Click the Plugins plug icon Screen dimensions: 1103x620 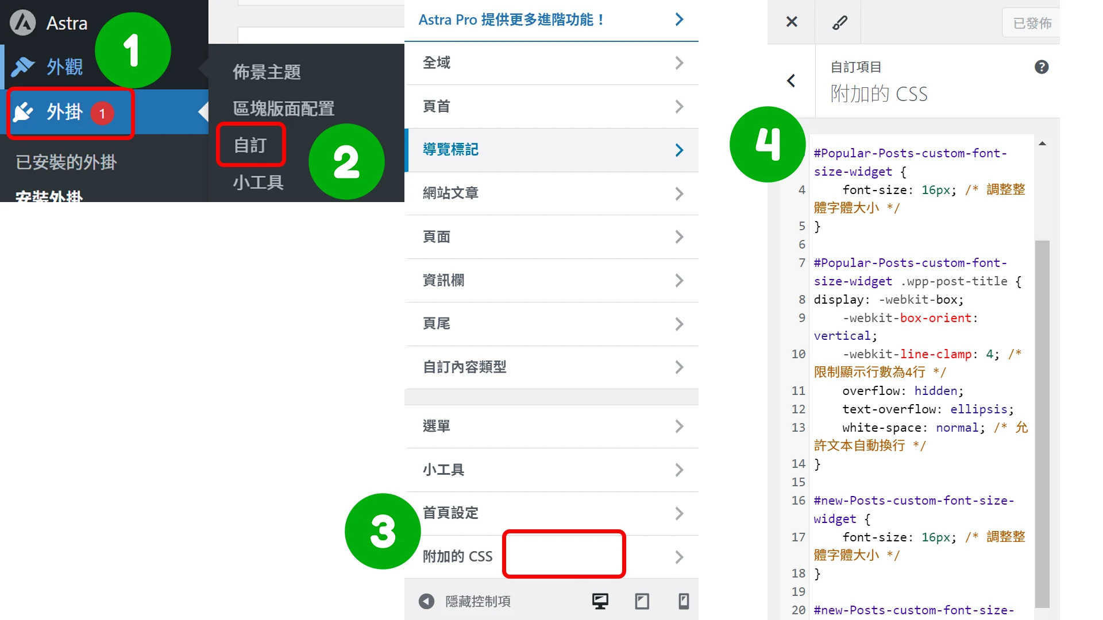pyautogui.click(x=23, y=112)
